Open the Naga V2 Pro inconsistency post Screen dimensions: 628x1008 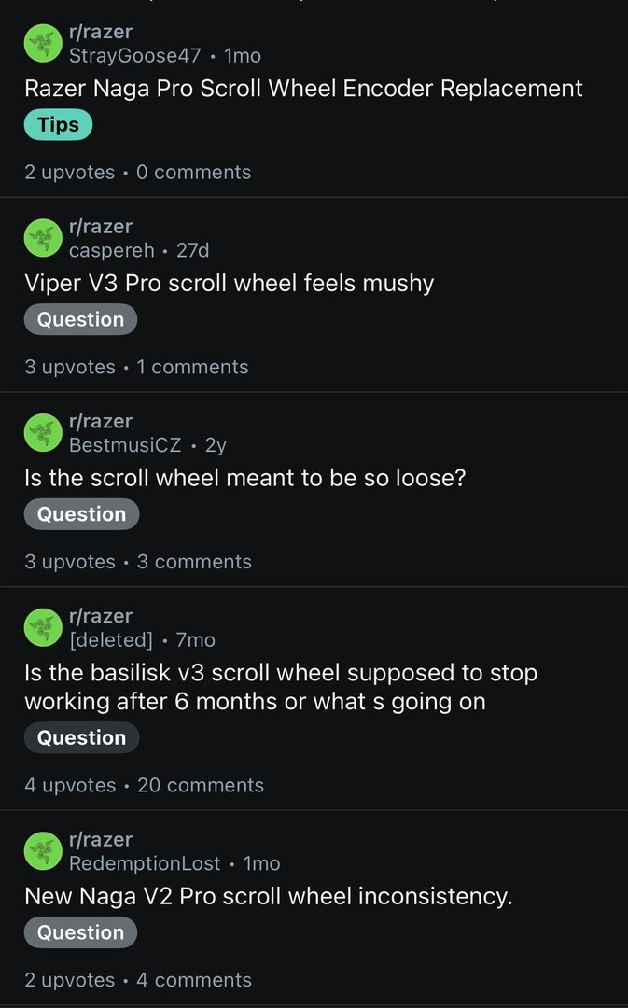coord(268,896)
